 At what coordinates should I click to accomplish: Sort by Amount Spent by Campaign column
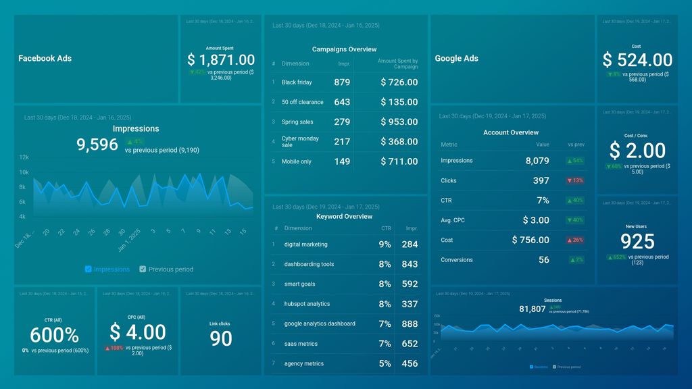point(397,63)
